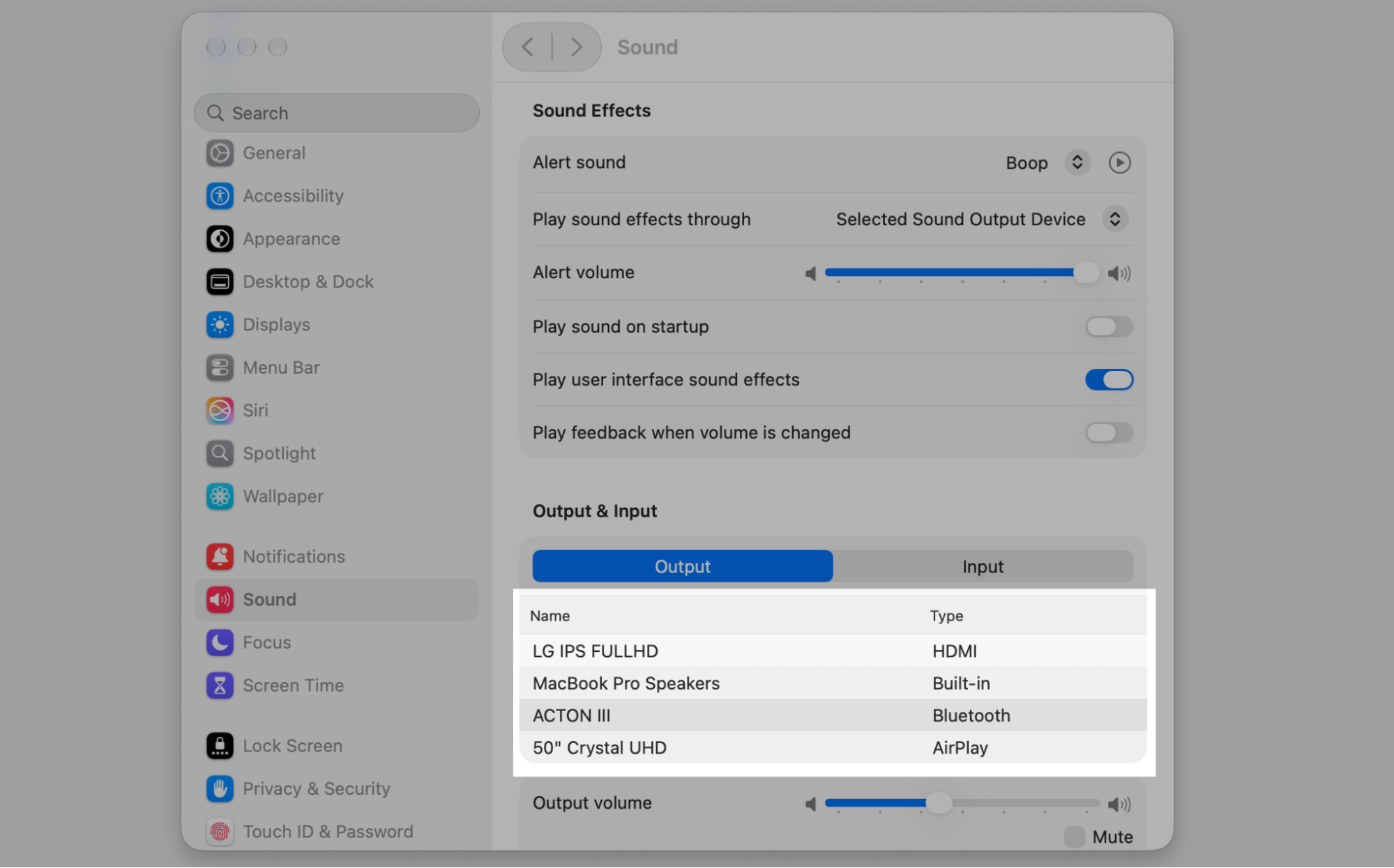Image resolution: width=1394 pixels, height=868 pixels.
Task: Select the LG IPS FULLHD output device
Action: (x=833, y=650)
